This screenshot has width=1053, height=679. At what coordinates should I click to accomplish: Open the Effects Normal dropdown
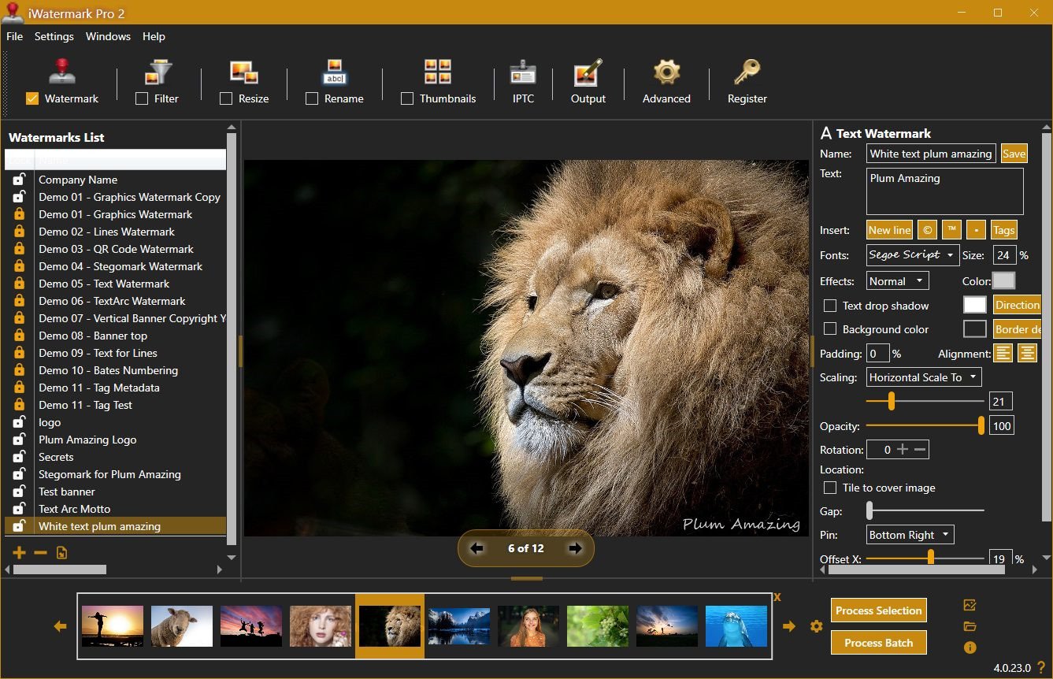tap(897, 281)
